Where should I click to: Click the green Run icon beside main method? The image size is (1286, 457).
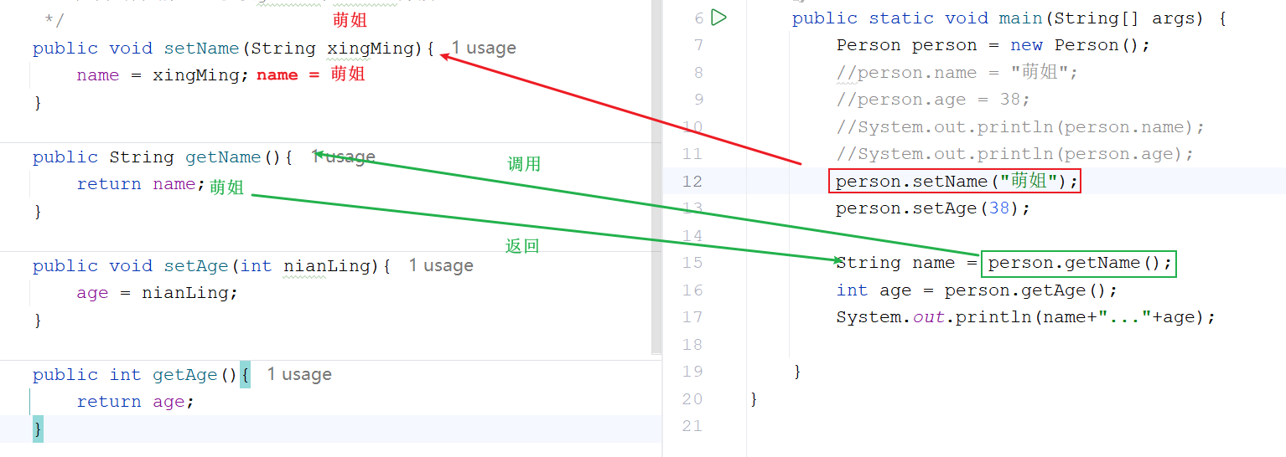(x=718, y=18)
